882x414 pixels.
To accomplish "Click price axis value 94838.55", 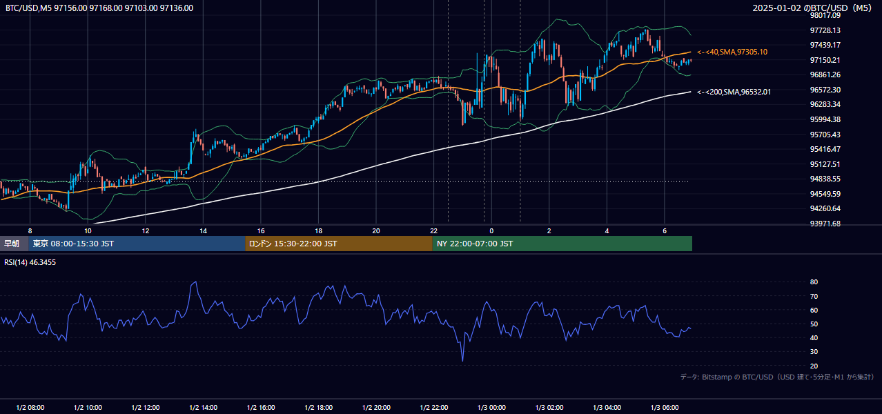I will pos(825,179).
